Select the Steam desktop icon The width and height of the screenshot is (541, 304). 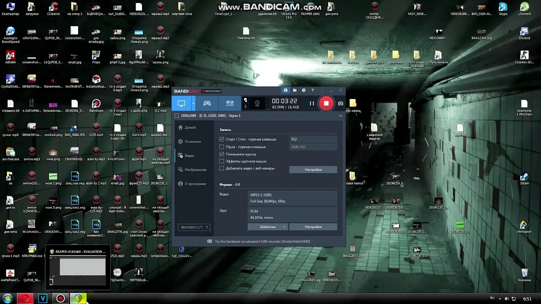coord(525,179)
